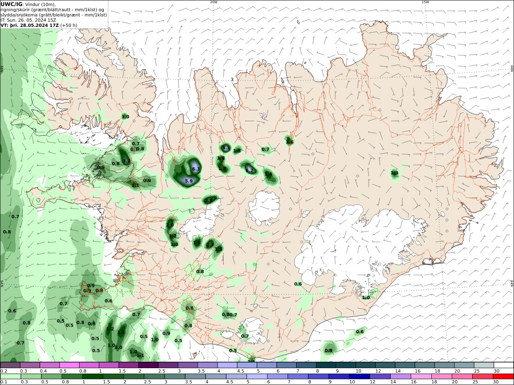Image resolution: width=514 pixels, height=385 pixels.
Task: Click the 5.9 precipitation value
Action: [x=189, y=181]
